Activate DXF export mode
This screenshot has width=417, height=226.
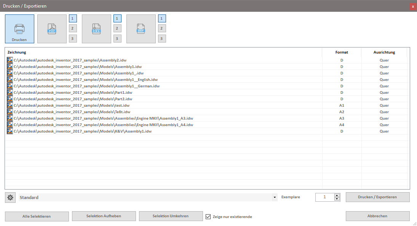coord(141,28)
